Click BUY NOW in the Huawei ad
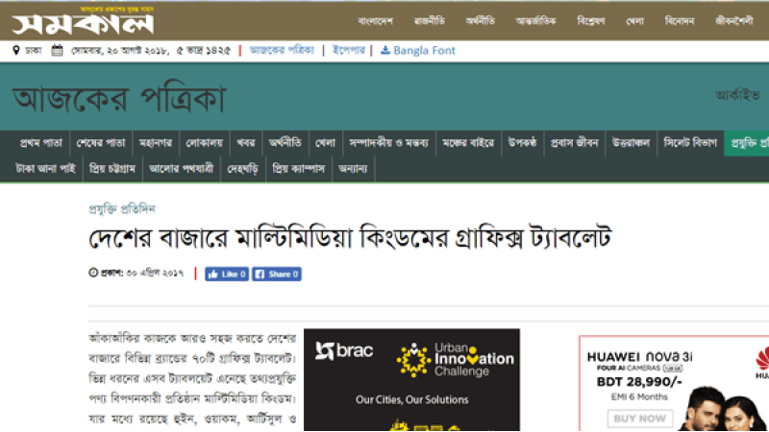This screenshot has height=432, width=769. tap(640, 419)
